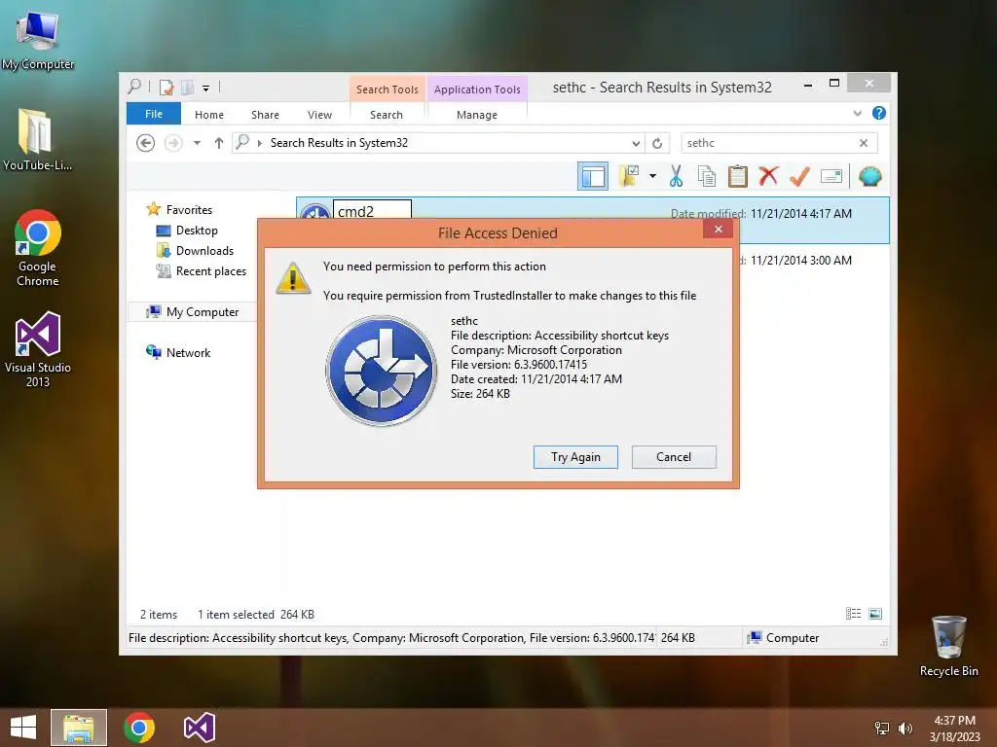Screen dimensions: 997x747
Task: Click the red X Delete icon
Action: coord(768,176)
